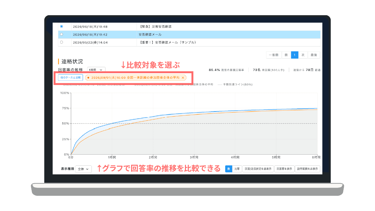
Task: Click the 73名 unanswered count
Action: click(257, 70)
